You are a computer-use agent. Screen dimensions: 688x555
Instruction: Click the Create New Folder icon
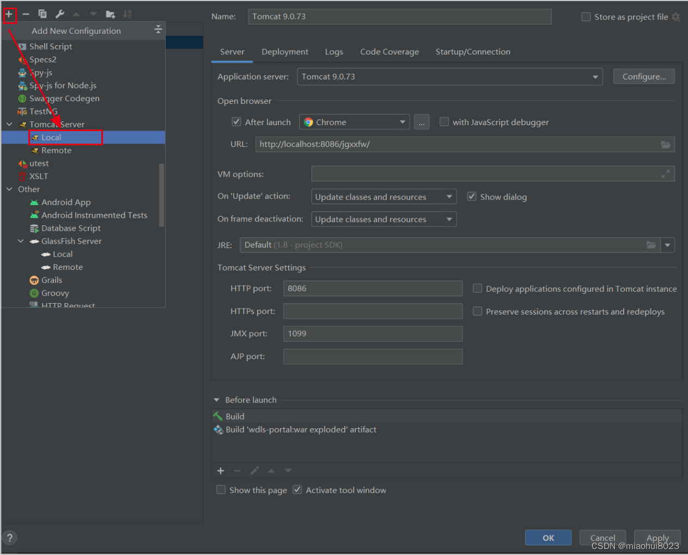coord(111,14)
